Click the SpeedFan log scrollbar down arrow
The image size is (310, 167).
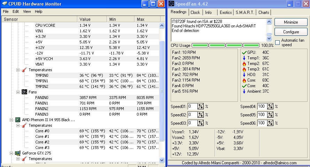tap(269, 38)
